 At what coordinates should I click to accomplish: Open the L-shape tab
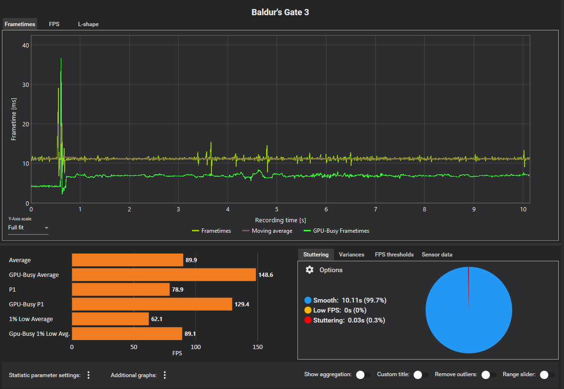(x=88, y=24)
